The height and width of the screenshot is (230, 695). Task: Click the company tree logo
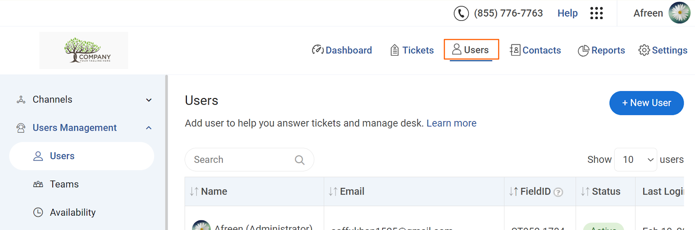[84, 50]
